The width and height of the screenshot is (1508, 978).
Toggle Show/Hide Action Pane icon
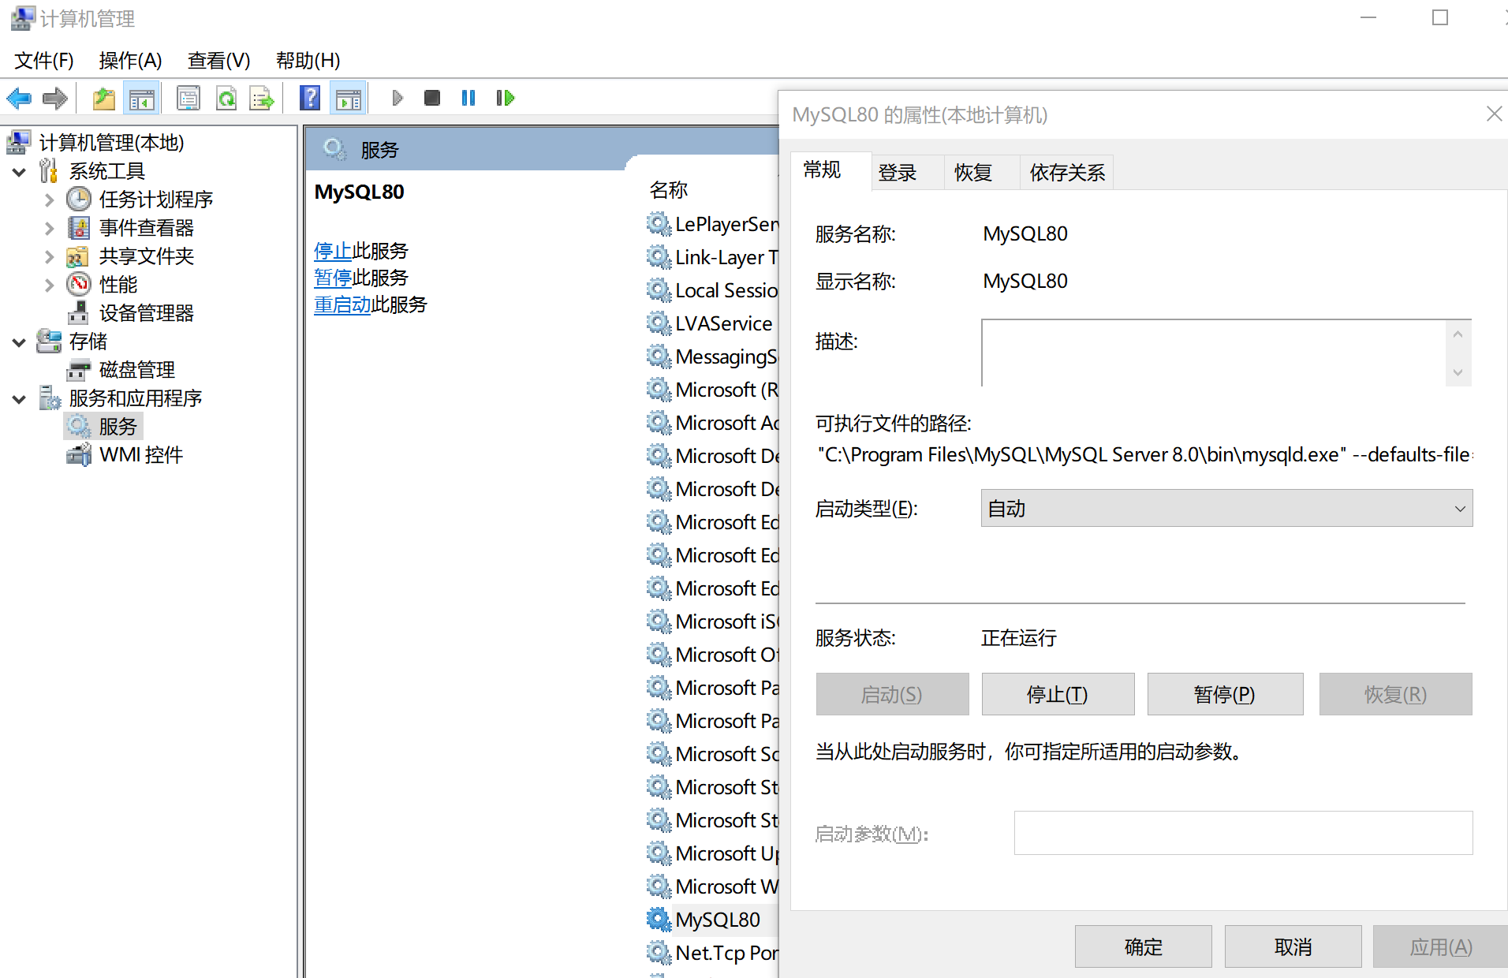pos(348,99)
